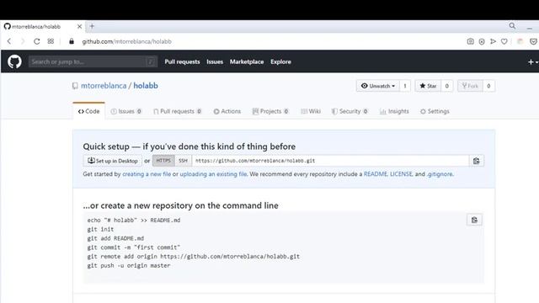Image resolution: width=539 pixels, height=303 pixels.
Task: Click the browser forward arrow
Action: 23,41
